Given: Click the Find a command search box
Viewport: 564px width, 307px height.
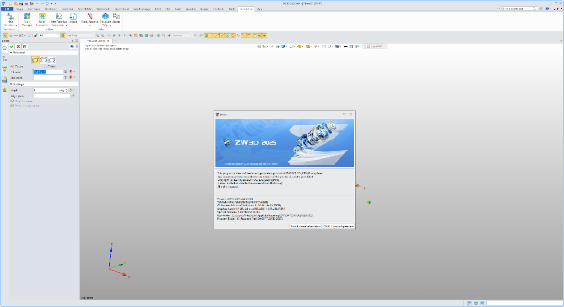Looking at the screenshot, I should click(x=519, y=9).
